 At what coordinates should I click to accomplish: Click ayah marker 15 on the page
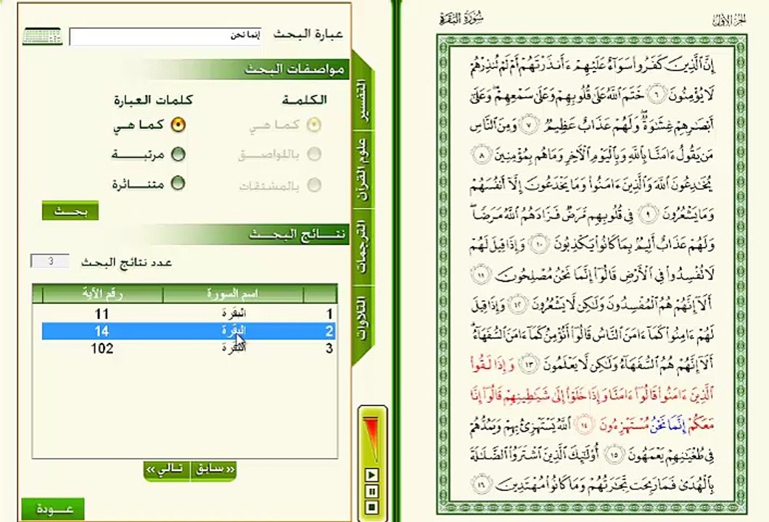pyautogui.click(x=614, y=455)
